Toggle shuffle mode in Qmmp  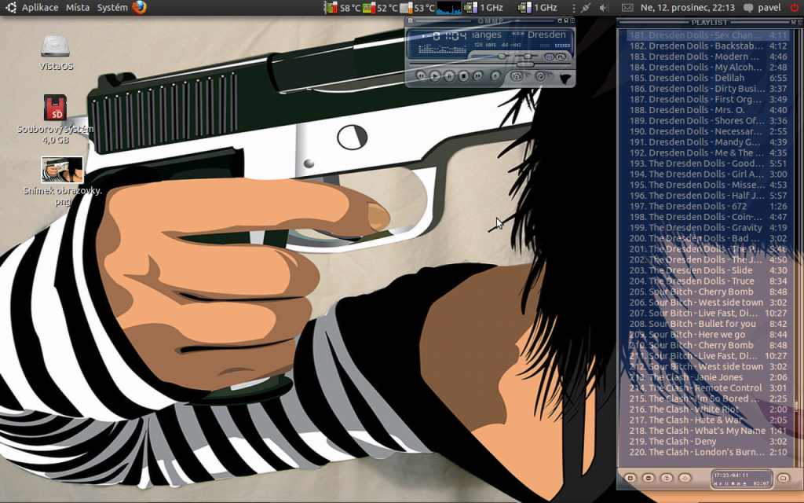(x=517, y=76)
